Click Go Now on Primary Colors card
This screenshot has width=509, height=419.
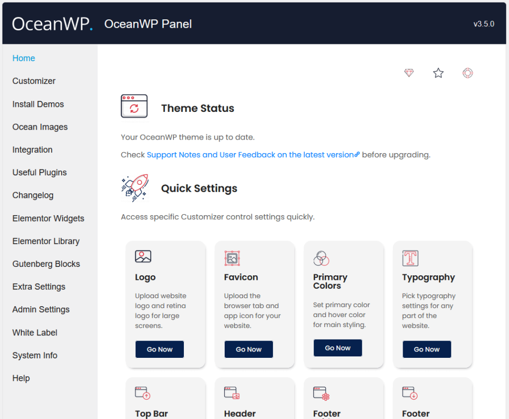point(338,348)
